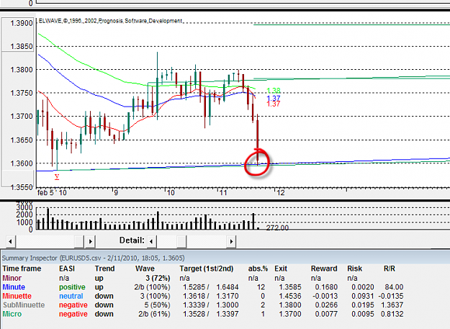Click the Wave column header

pyautogui.click(x=145, y=269)
